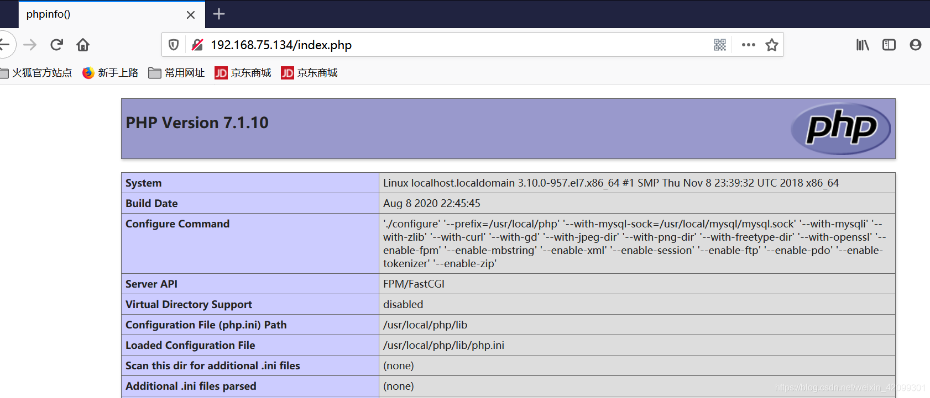The image size is (930, 398).
Task: Click Configuration File (php.ini) Path label
Action: coord(206,325)
